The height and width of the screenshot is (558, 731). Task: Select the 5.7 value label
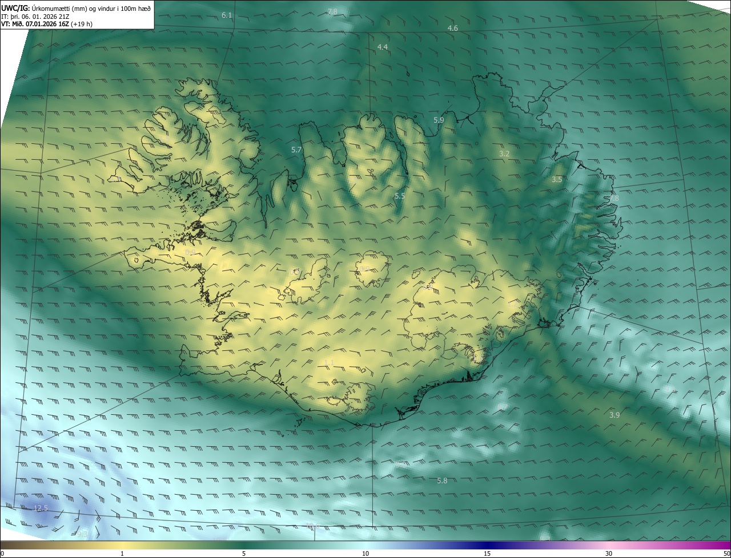pos(296,149)
